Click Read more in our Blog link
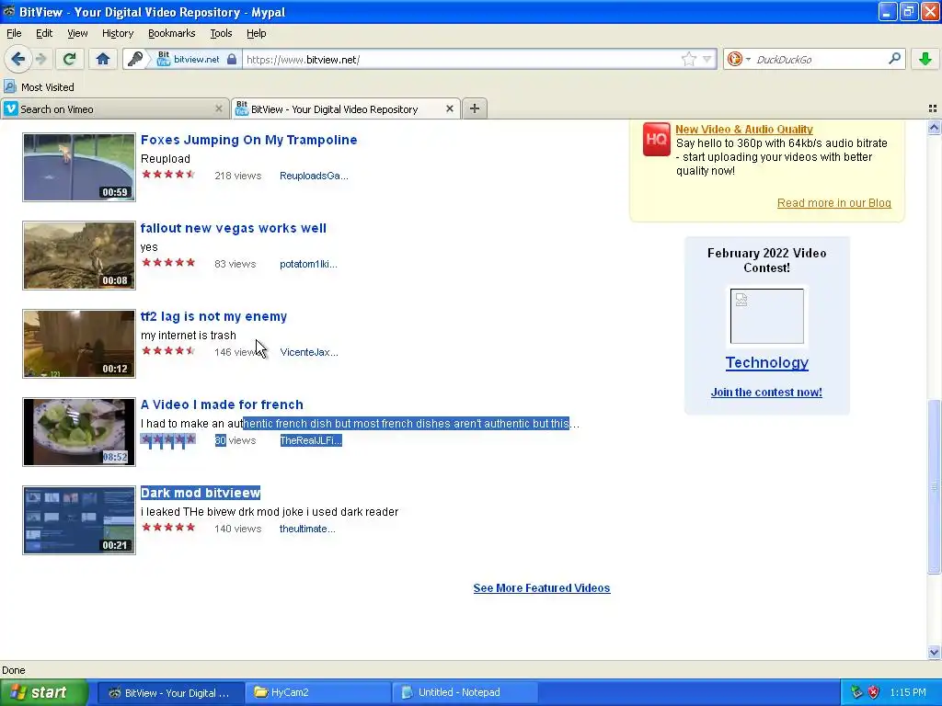The image size is (942, 706). [x=833, y=203]
